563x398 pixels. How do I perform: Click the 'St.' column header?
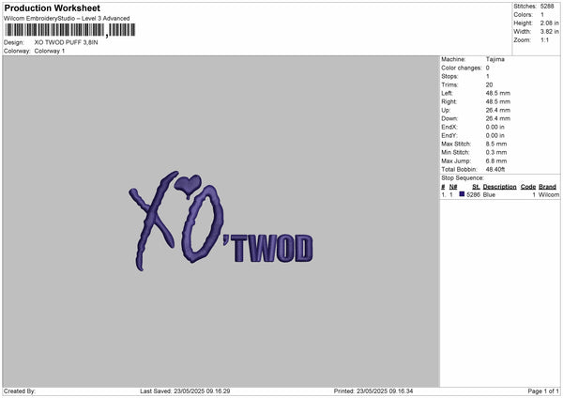(476, 187)
